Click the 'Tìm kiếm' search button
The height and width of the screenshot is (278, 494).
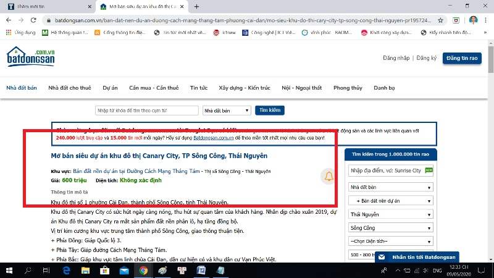270,111
